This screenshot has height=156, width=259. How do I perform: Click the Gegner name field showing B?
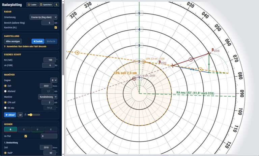[49, 136]
